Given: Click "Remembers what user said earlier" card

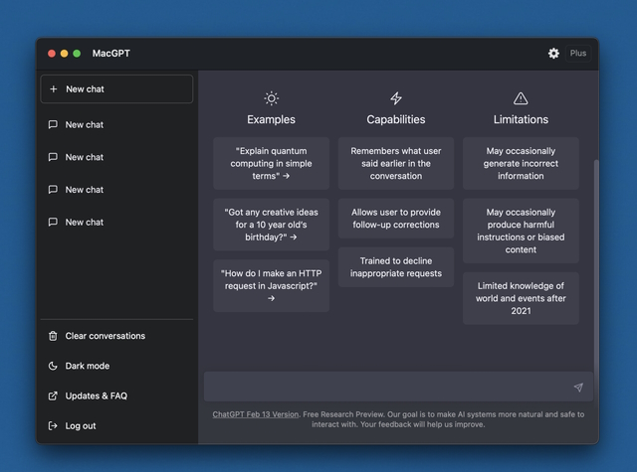Looking at the screenshot, I should point(396,163).
